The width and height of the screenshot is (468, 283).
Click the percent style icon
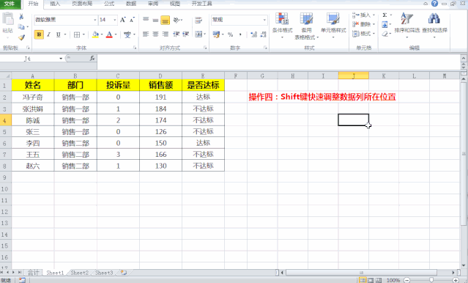[231, 34]
